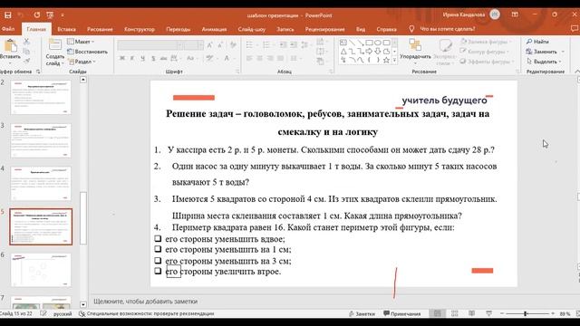Click the Cut scissors icon
Viewport: 580px width, 326px height.
(x=26, y=42)
